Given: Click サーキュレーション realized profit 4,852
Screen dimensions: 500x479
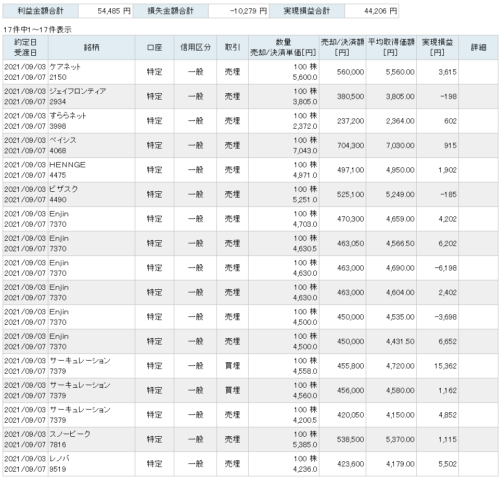Looking at the screenshot, I should tap(447, 415).
